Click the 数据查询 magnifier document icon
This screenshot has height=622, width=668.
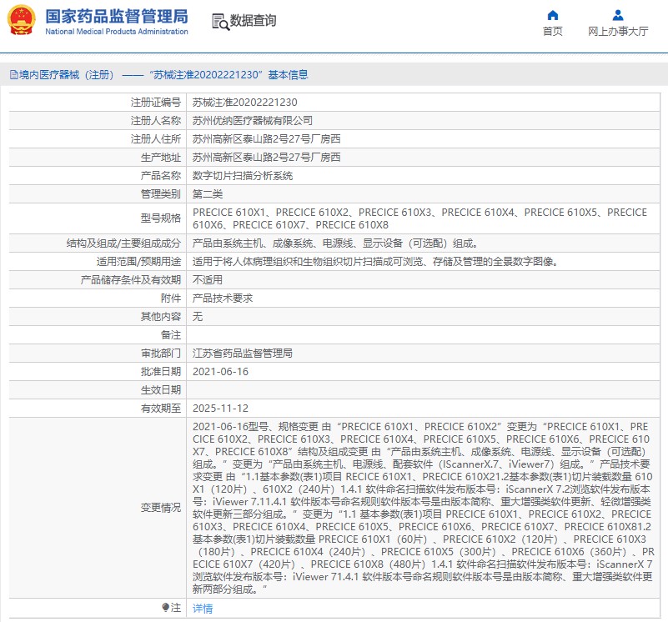(219, 22)
